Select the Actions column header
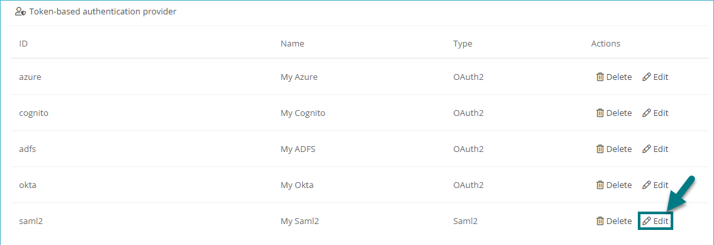 (x=606, y=44)
